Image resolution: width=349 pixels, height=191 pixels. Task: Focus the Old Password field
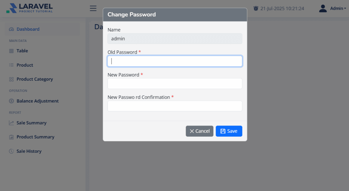coord(175,61)
